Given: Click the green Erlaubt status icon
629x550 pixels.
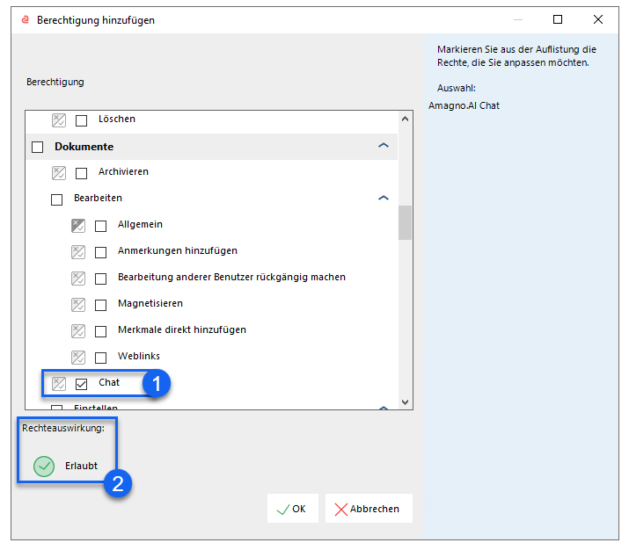Looking at the screenshot, I should coord(44,467).
